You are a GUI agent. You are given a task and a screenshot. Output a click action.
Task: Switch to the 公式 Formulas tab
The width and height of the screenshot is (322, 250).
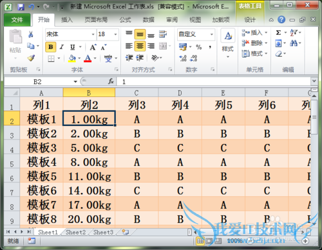point(125,20)
